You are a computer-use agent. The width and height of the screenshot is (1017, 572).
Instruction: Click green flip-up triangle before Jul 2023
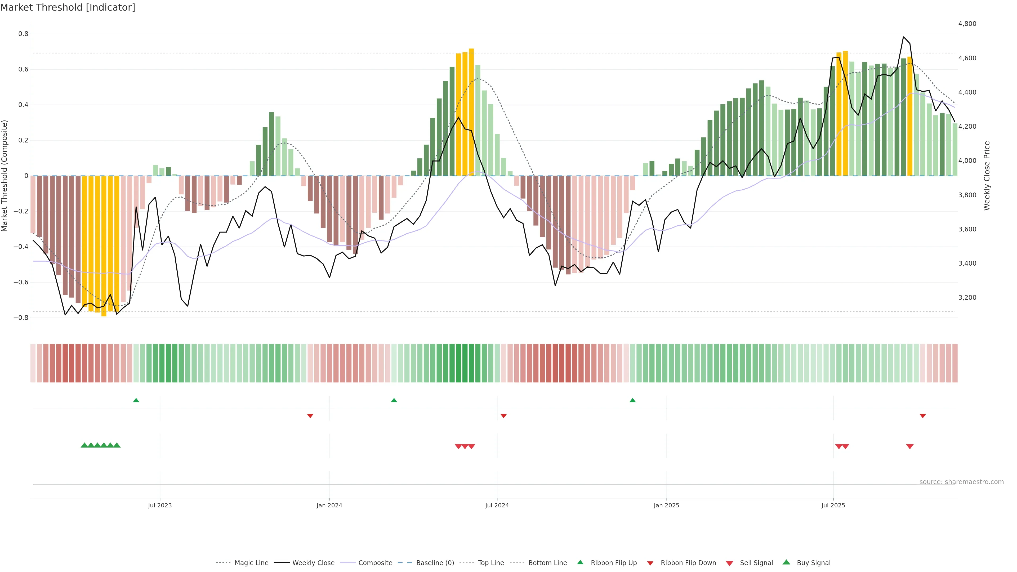pos(136,400)
